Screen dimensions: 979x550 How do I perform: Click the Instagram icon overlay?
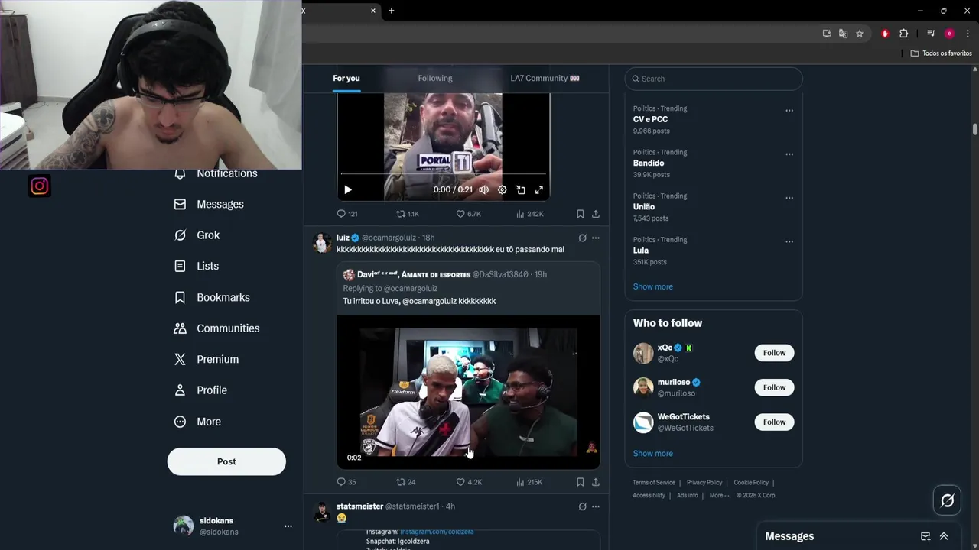point(40,186)
